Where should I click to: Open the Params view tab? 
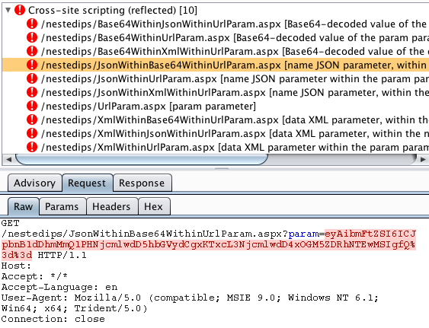[x=62, y=206]
